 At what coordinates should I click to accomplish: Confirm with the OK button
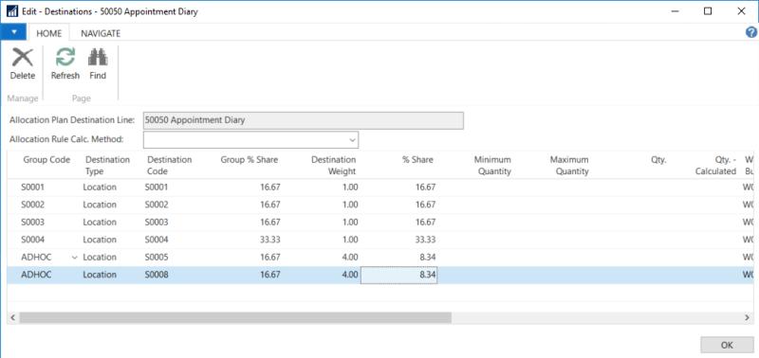point(727,345)
